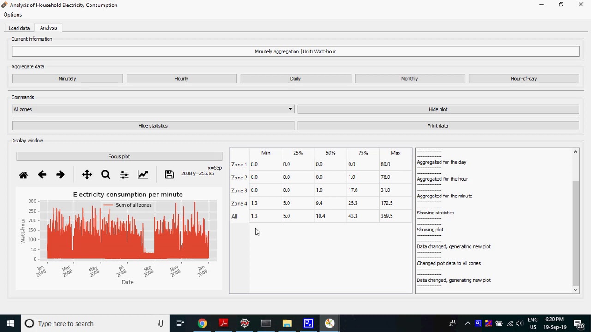Launch Adobe Acrobat from the taskbar
This screenshot has width=591, height=332.
click(223, 323)
